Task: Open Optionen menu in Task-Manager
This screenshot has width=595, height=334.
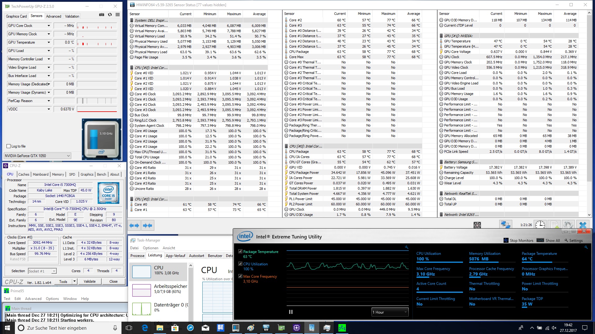Action: point(150,248)
